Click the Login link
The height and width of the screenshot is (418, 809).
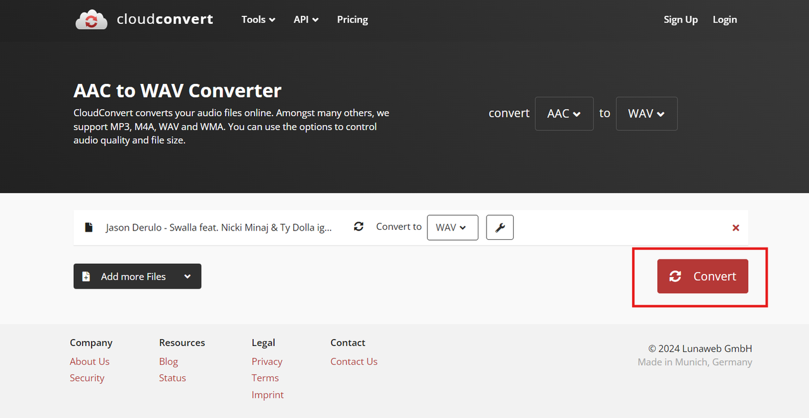tap(725, 20)
